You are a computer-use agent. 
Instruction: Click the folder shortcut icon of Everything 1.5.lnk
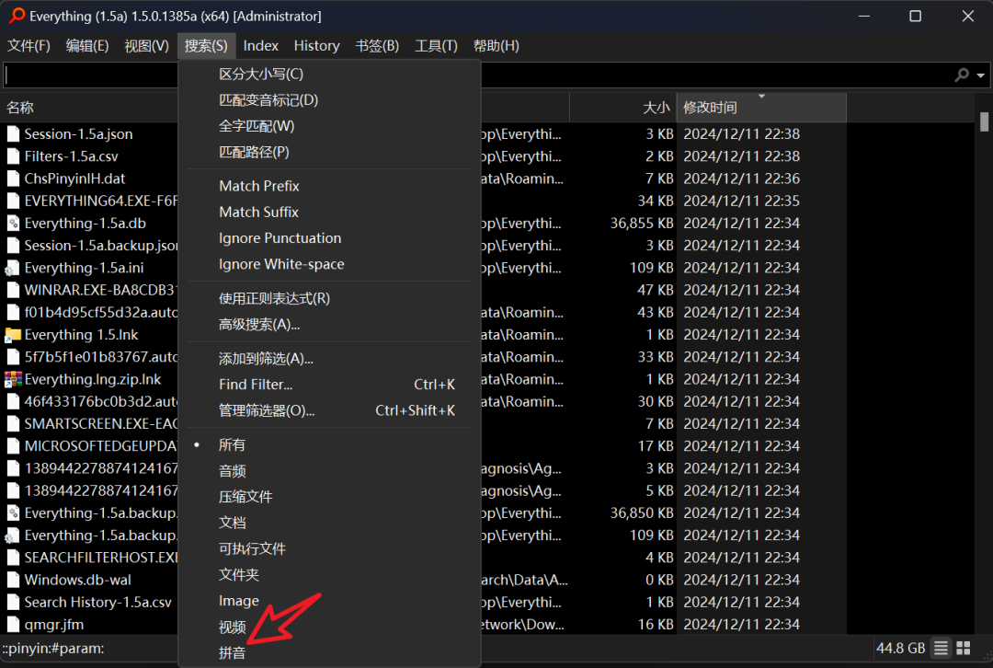13,335
